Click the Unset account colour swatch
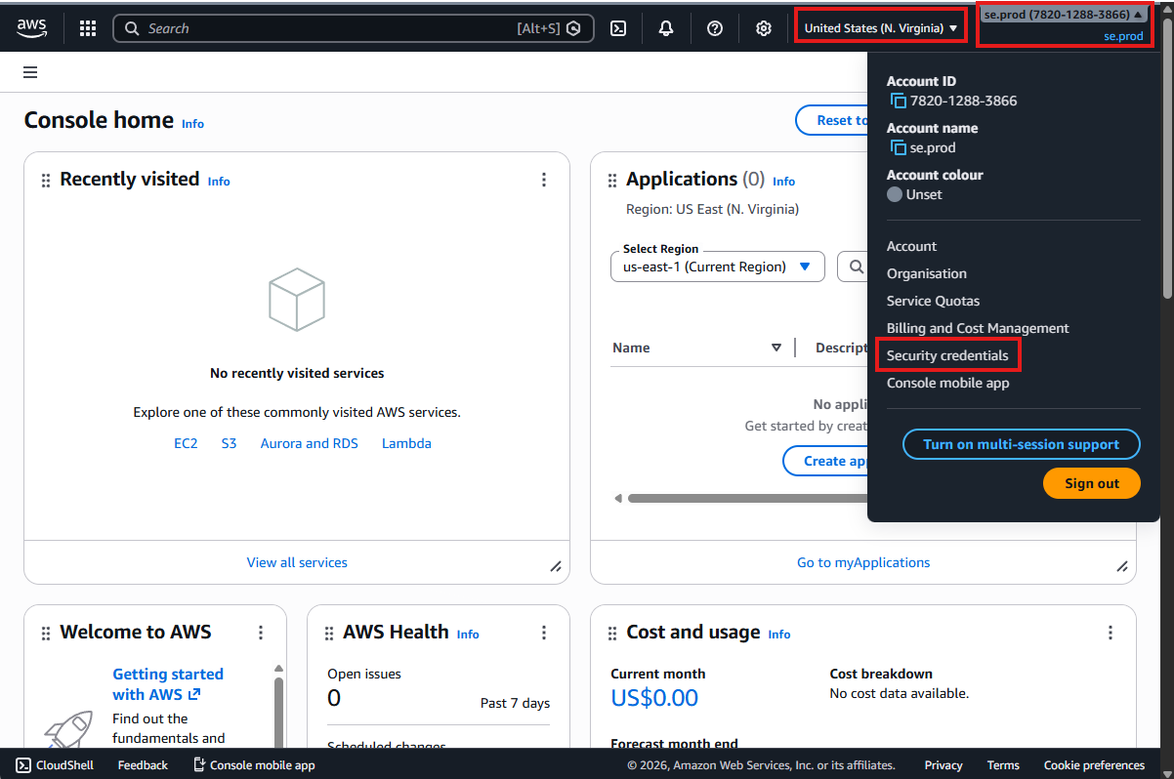Viewport: 1174px width, 779px height. click(x=895, y=194)
